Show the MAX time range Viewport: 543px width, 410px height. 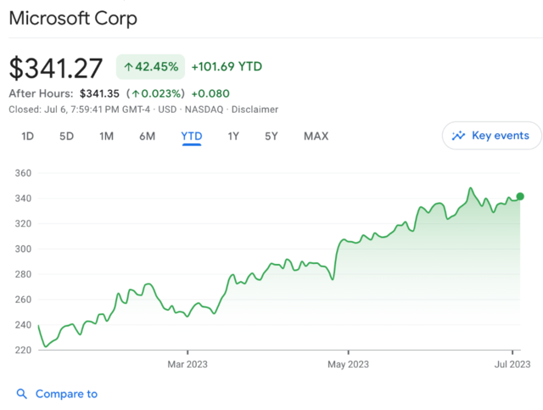(x=316, y=136)
